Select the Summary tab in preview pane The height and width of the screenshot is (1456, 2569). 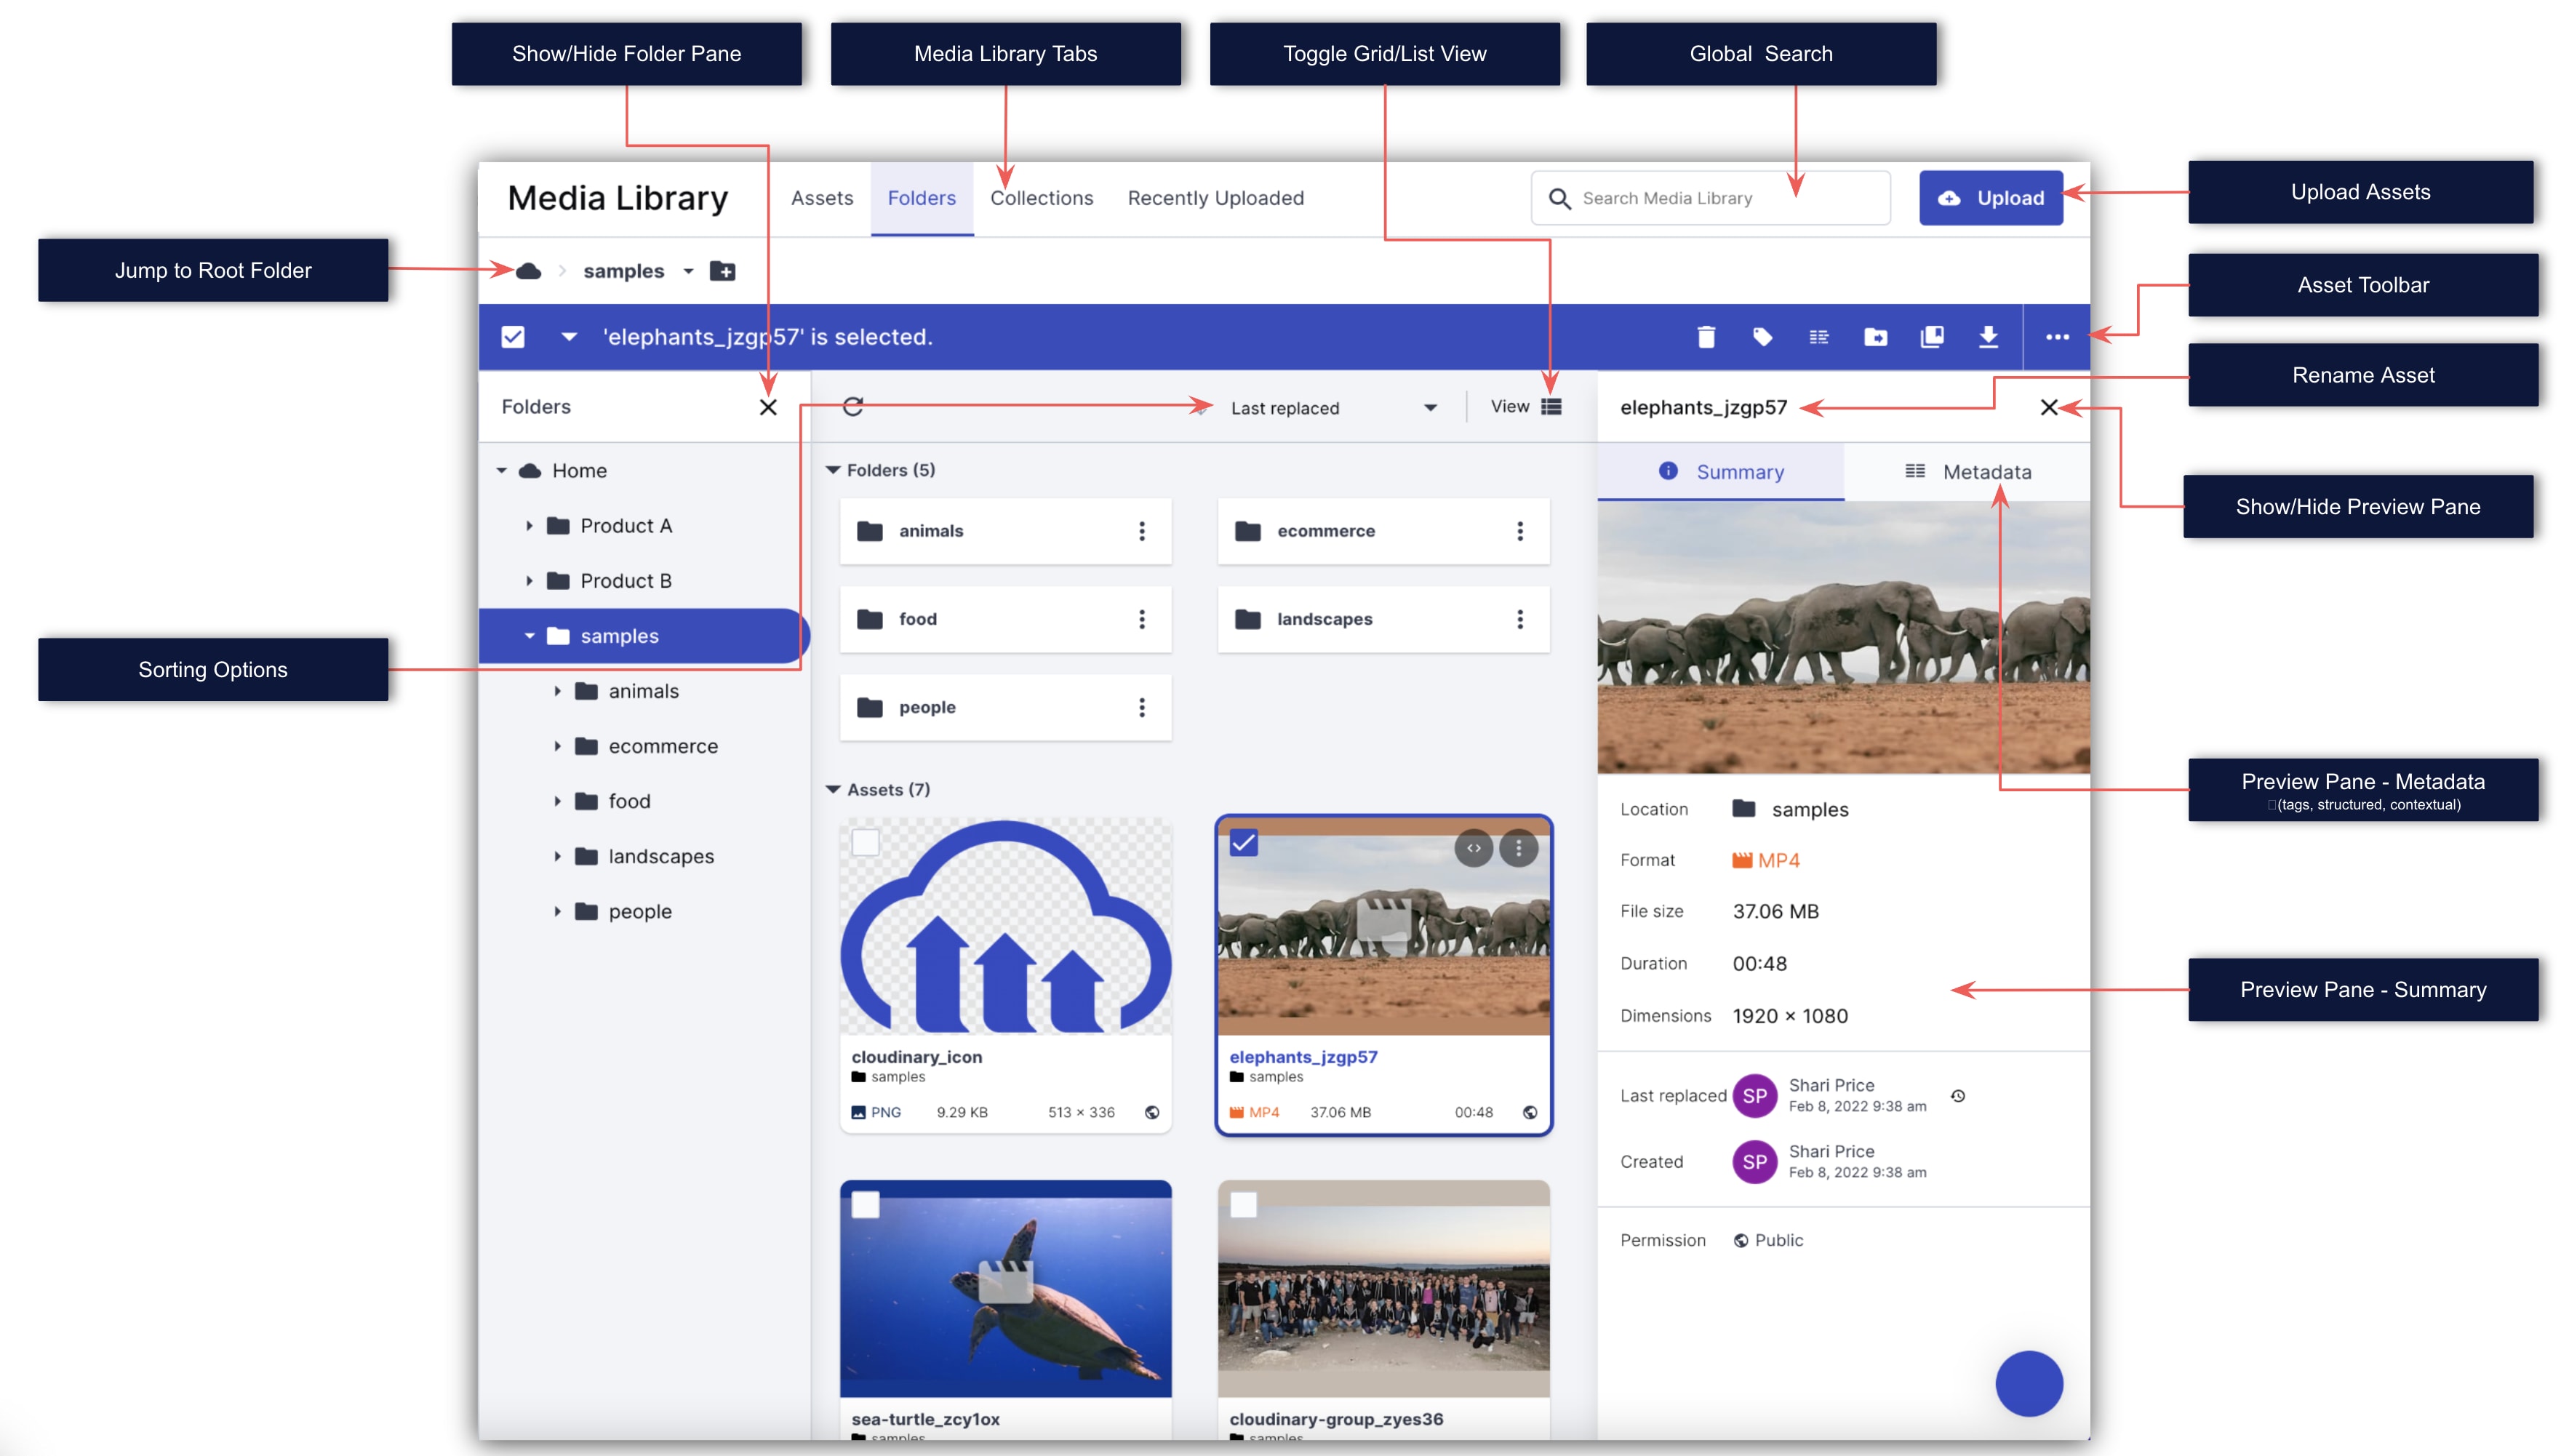1720,472
